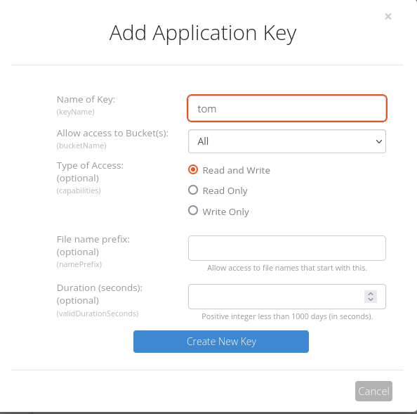Click the Name of Key label text
417x414 pixels.
pos(86,100)
